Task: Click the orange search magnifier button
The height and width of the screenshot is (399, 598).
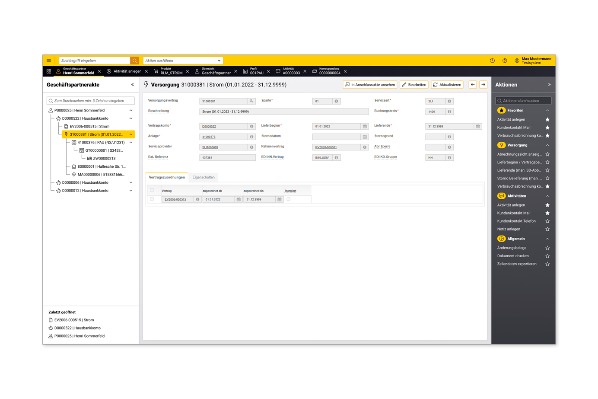Action: coord(135,61)
